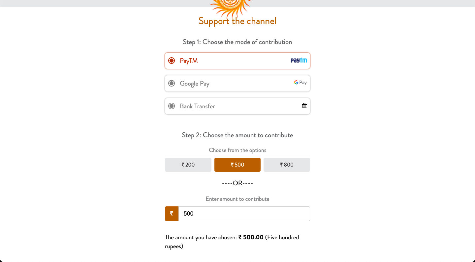This screenshot has height=262, width=475.
Task: Choose the ₹ 800 amount option
Action: (x=287, y=165)
